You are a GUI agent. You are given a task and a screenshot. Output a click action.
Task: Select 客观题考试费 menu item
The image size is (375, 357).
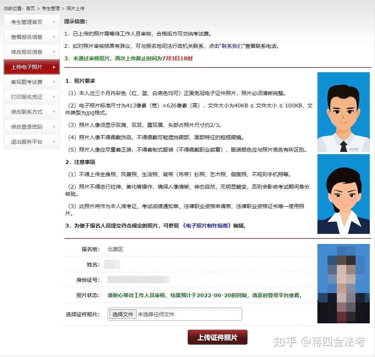[x=32, y=82]
